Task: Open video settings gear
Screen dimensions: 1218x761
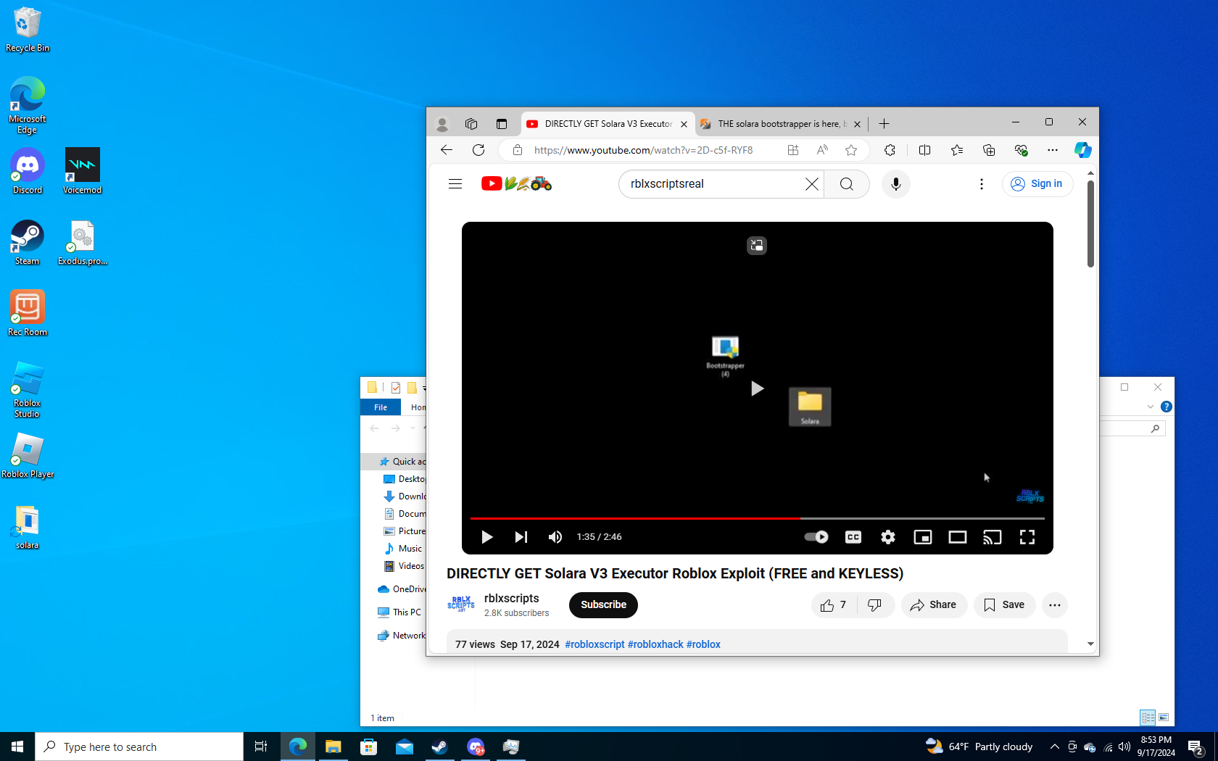Action: (x=888, y=537)
